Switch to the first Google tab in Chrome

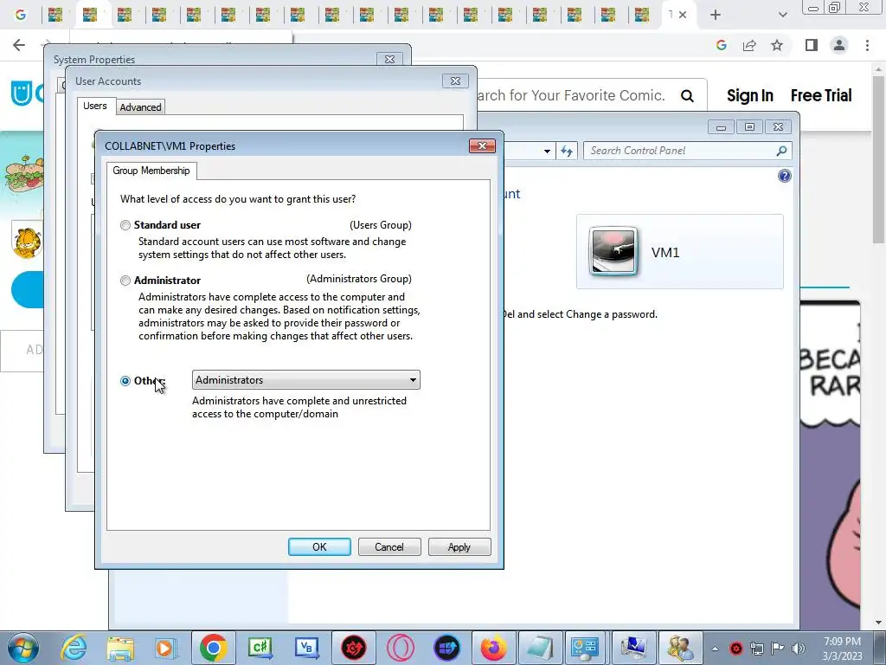pos(21,15)
